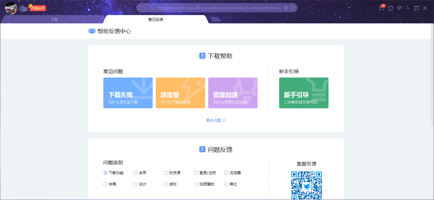Click the chat bubble icon beside 帮助反馈中心
Screen dimensions: 434x200
pyautogui.click(x=92, y=31)
